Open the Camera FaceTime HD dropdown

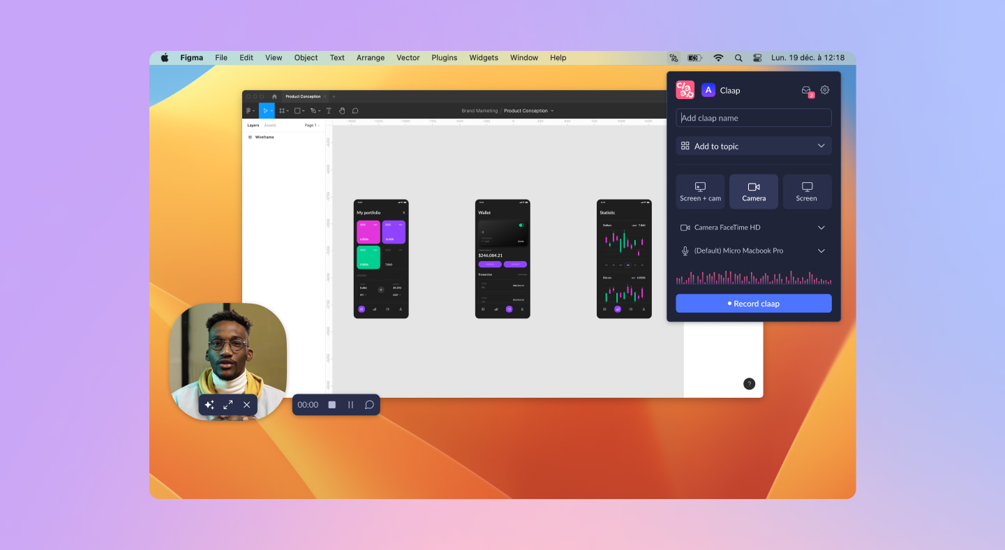pyautogui.click(x=754, y=228)
